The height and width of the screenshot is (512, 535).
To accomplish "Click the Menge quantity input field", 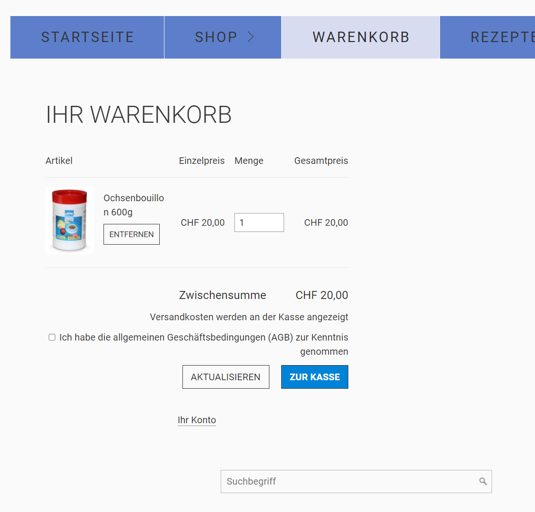I will click(x=259, y=222).
